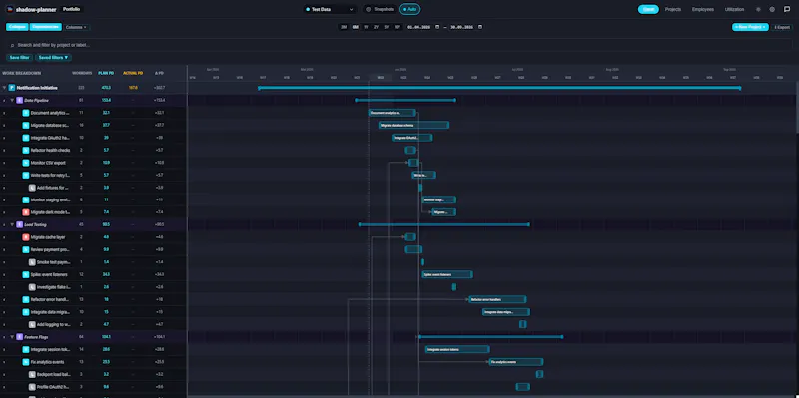Image resolution: width=799 pixels, height=398 pixels.
Task: Toggle the light/dark theme sun icon
Action: [x=758, y=9]
